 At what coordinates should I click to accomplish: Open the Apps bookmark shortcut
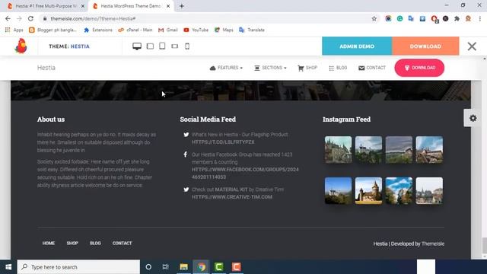pos(14,30)
